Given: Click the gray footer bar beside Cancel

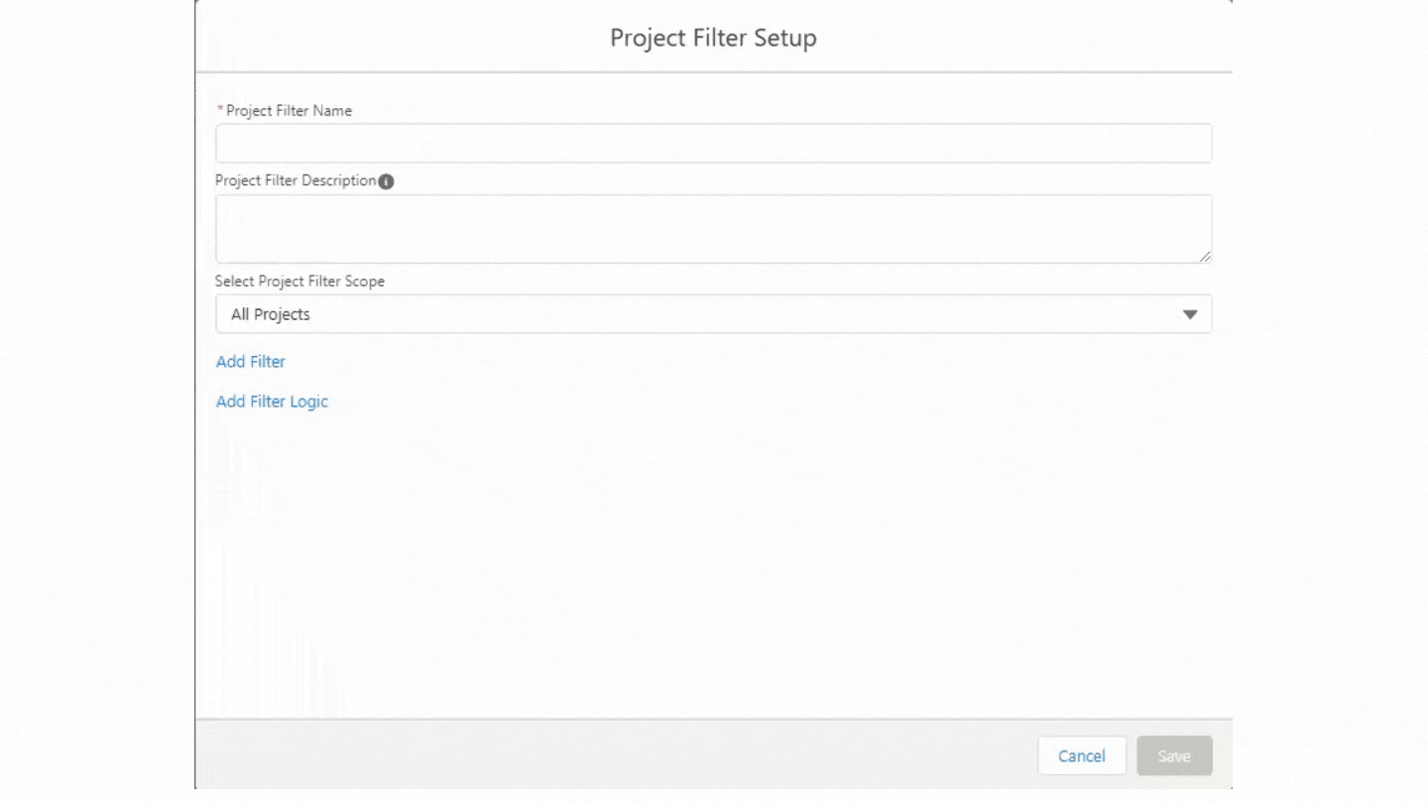Looking at the screenshot, I should (615, 755).
